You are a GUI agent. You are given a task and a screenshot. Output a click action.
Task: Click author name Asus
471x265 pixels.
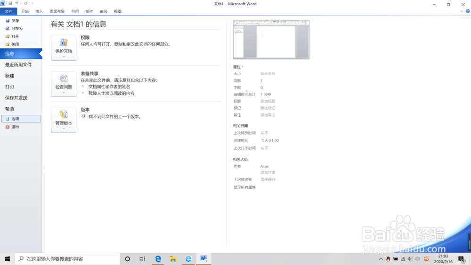pyautogui.click(x=264, y=166)
